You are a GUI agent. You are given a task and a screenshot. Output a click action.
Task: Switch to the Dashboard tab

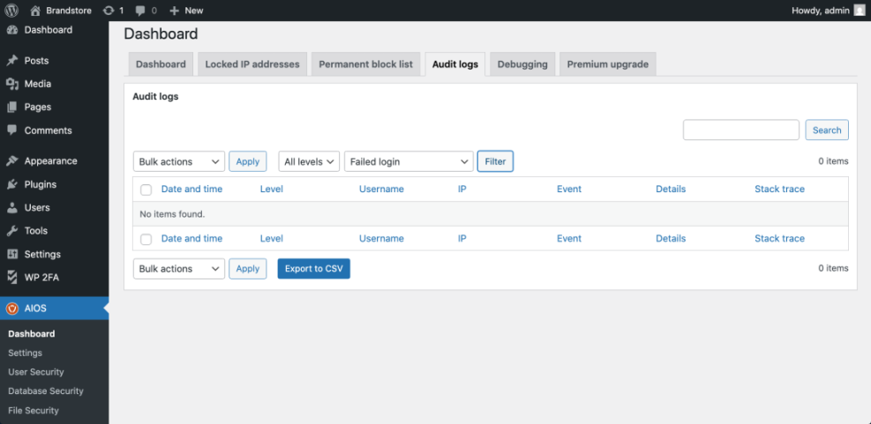tap(161, 63)
